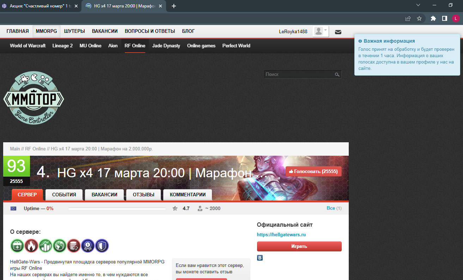463x280 pixels.
Task: Click RF Online breadcrumb link
Action: point(35,149)
